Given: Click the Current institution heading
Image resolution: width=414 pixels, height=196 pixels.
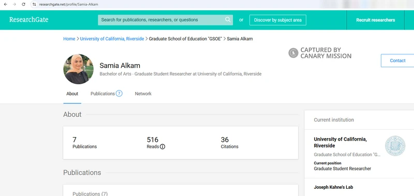Looking at the screenshot, I should coord(334,120).
